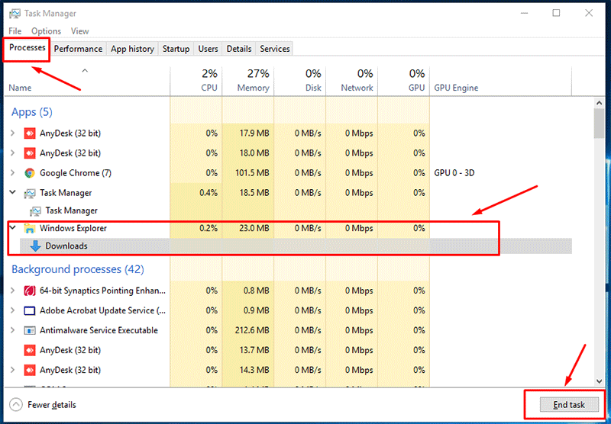Image resolution: width=611 pixels, height=424 pixels.
Task: Switch to the App history tab
Action: pos(132,49)
